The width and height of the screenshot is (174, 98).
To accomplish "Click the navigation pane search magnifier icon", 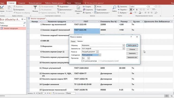I will pos(24,23).
